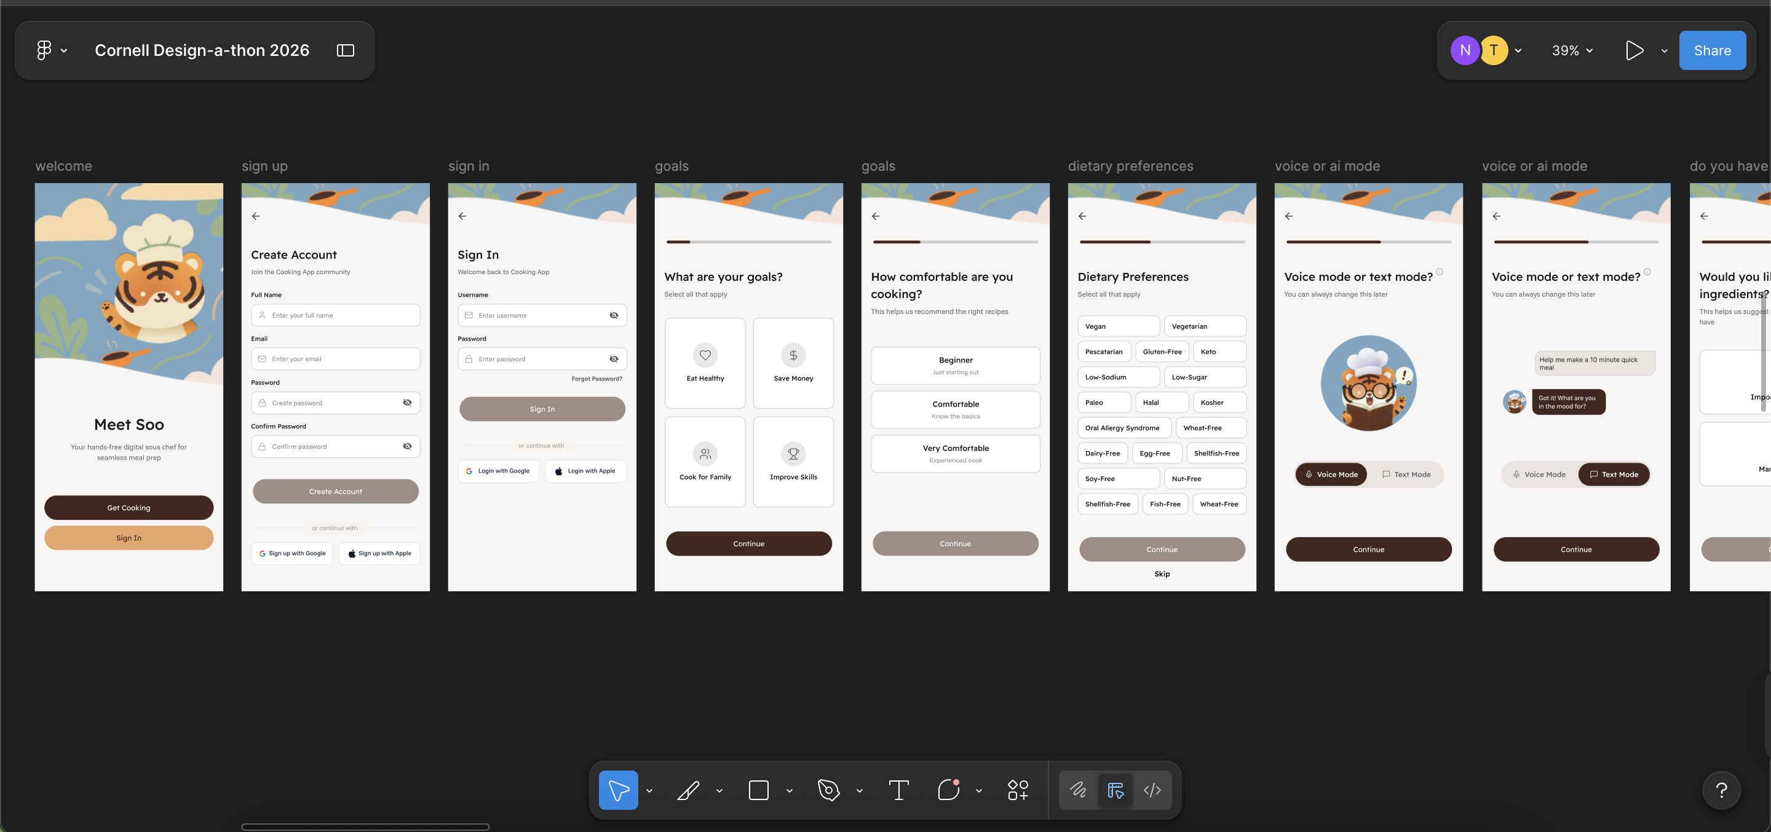Image resolution: width=1771 pixels, height=832 pixels.
Task: Toggle the sidebar panel icon beside file name
Action: [x=345, y=50]
